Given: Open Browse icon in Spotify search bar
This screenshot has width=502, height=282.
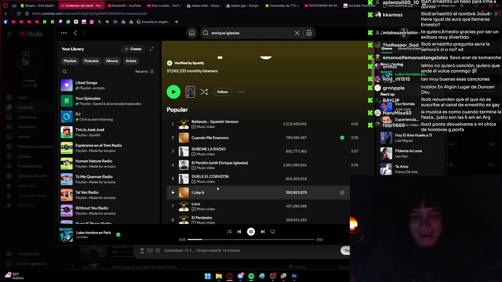Looking at the screenshot, I should pos(309,33).
